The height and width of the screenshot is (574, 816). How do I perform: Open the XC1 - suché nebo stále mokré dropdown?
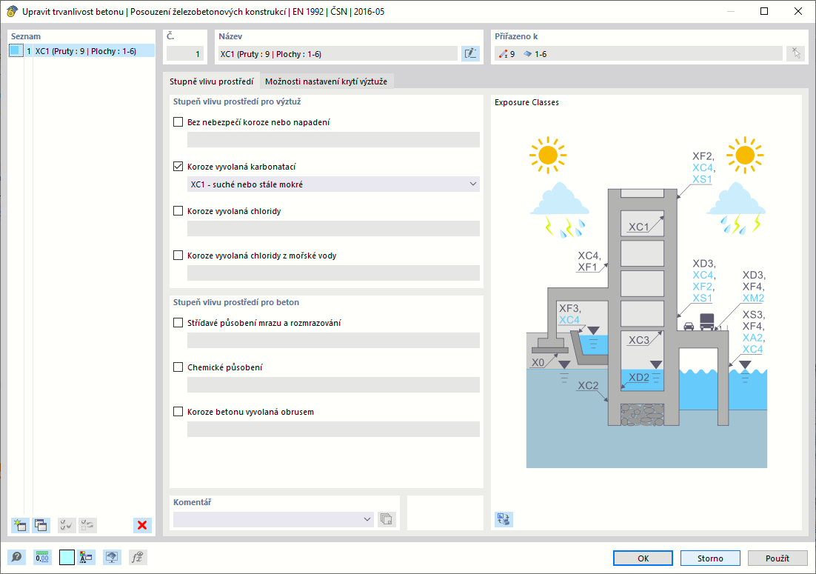point(333,184)
